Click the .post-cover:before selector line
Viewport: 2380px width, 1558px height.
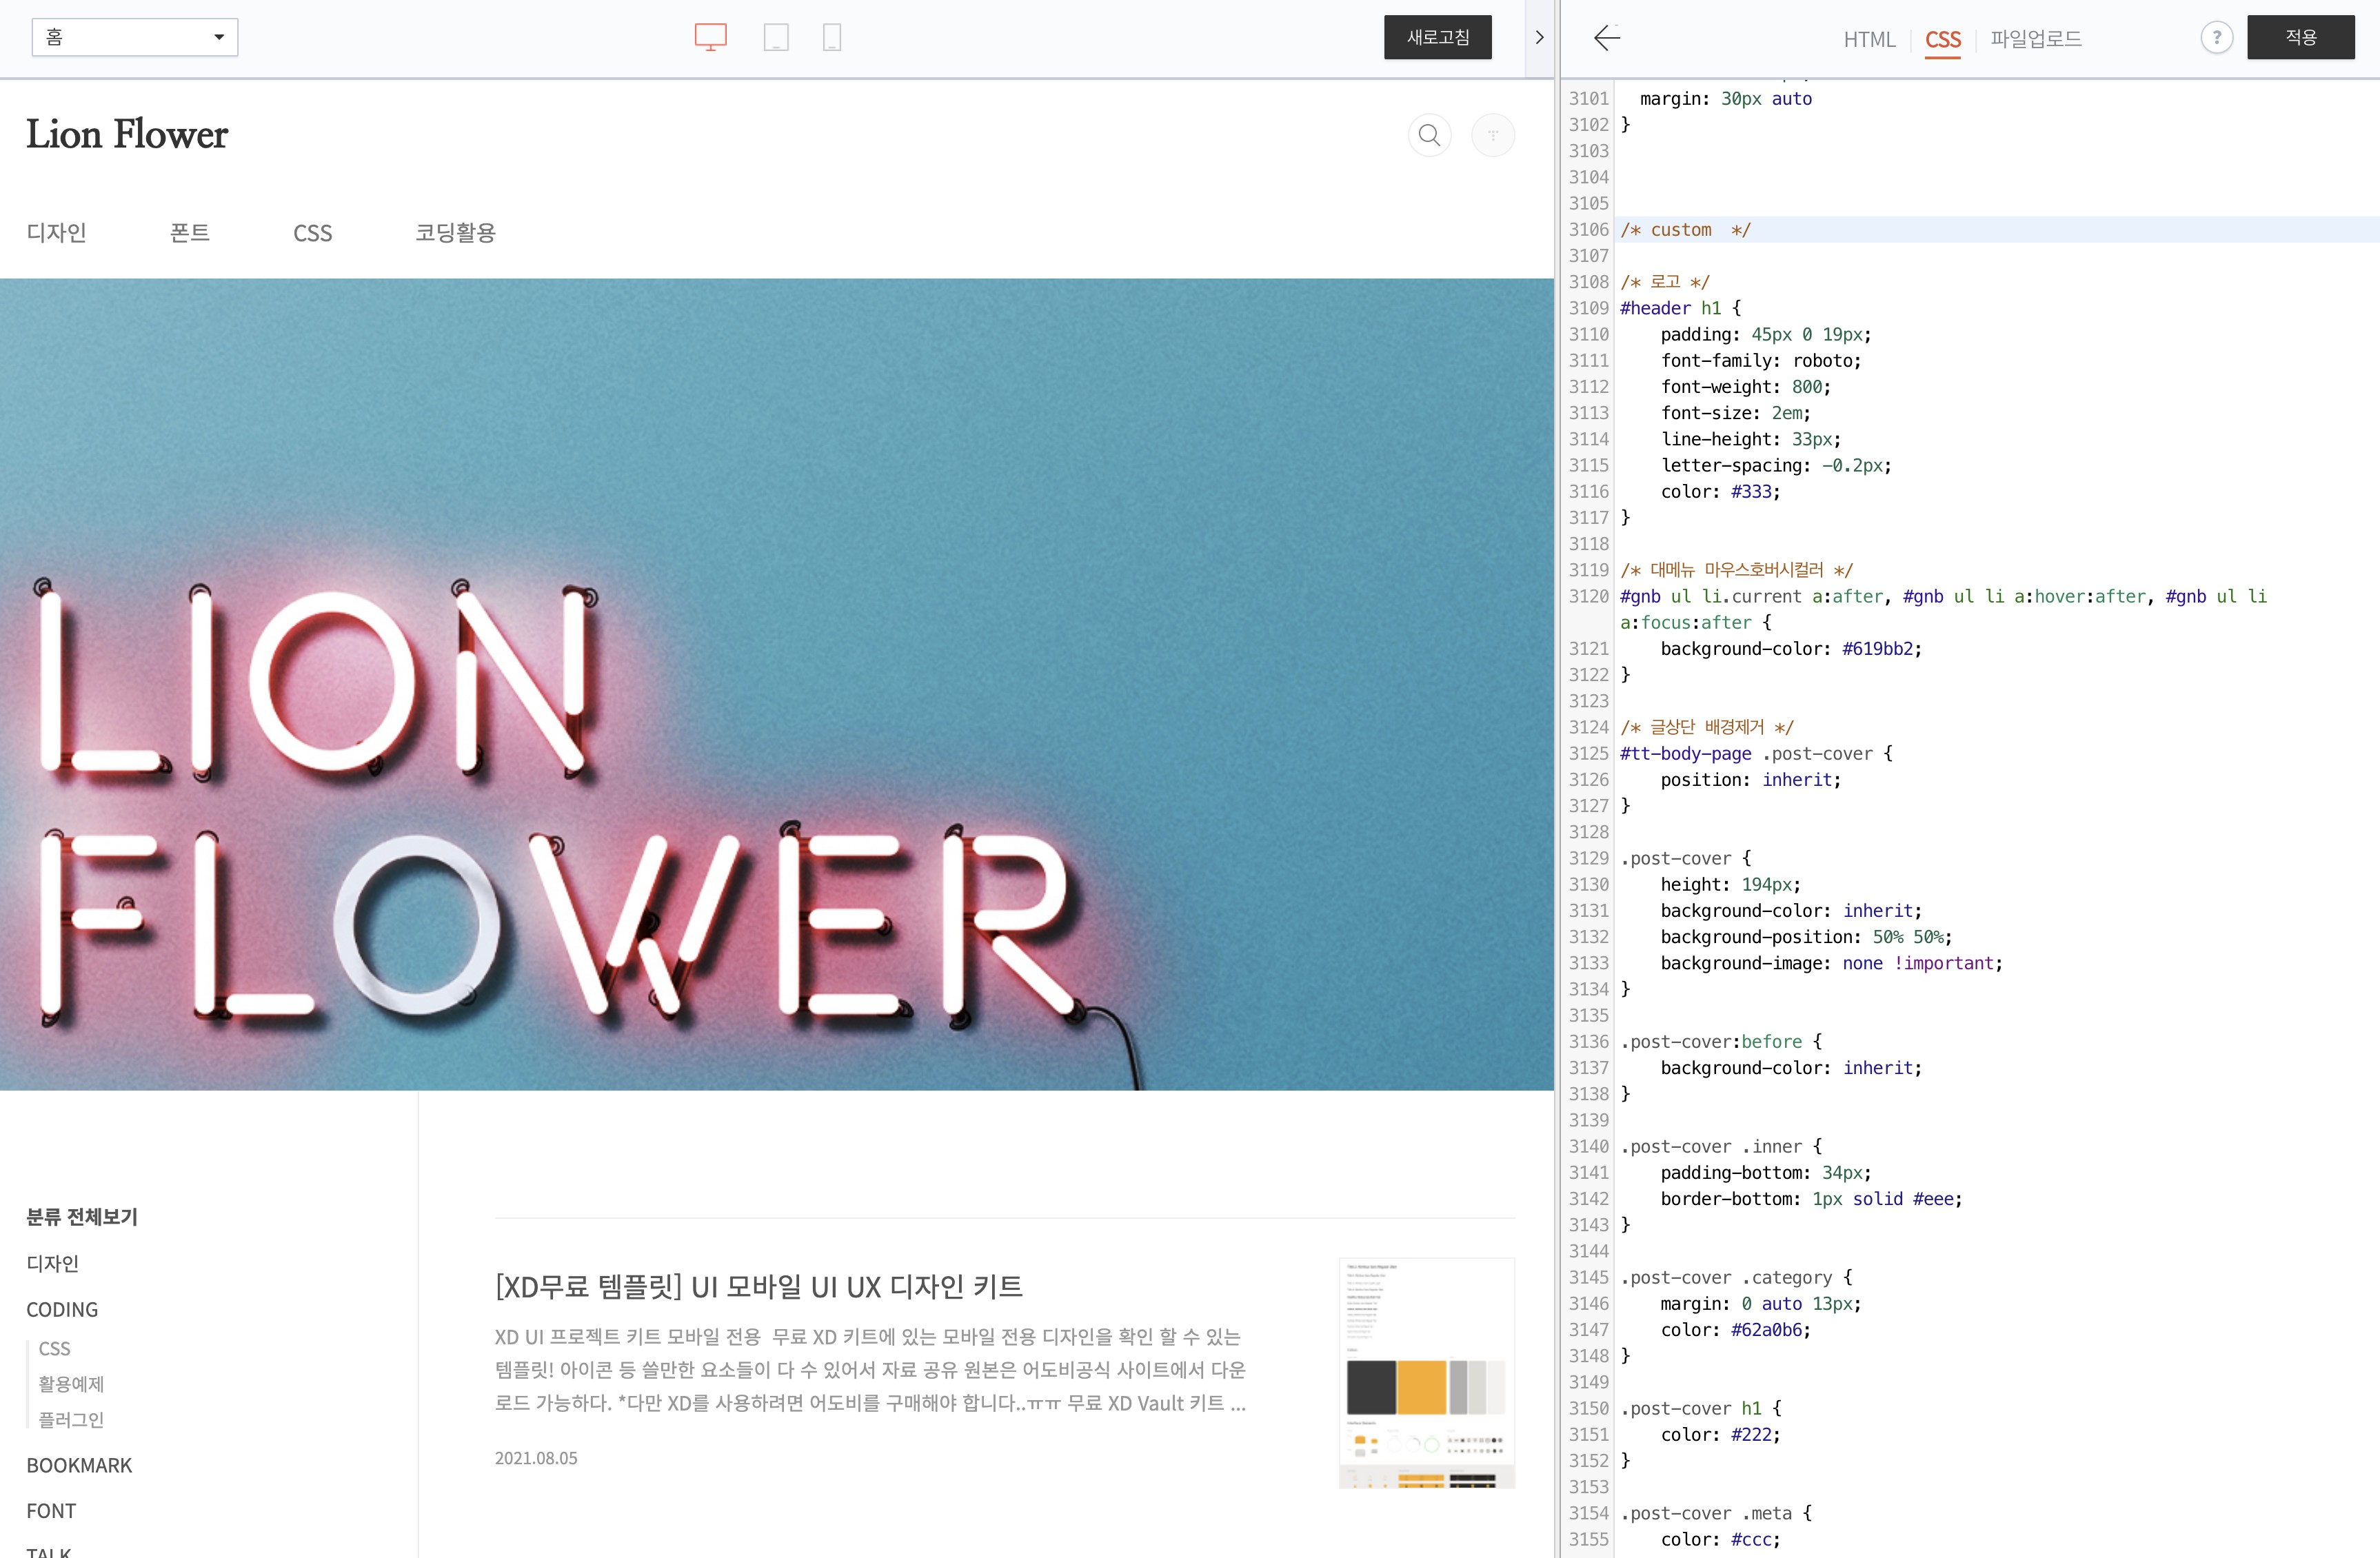click(x=1721, y=1042)
